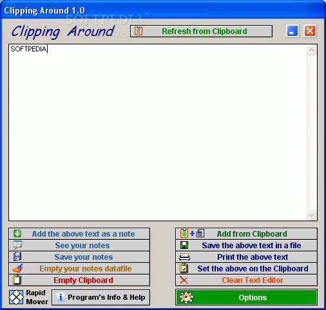The height and width of the screenshot is (310, 326).
Task: Open the green Options button
Action: tap(246, 297)
